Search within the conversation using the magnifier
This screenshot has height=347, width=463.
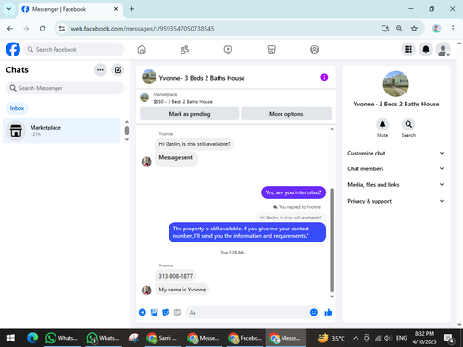408,124
